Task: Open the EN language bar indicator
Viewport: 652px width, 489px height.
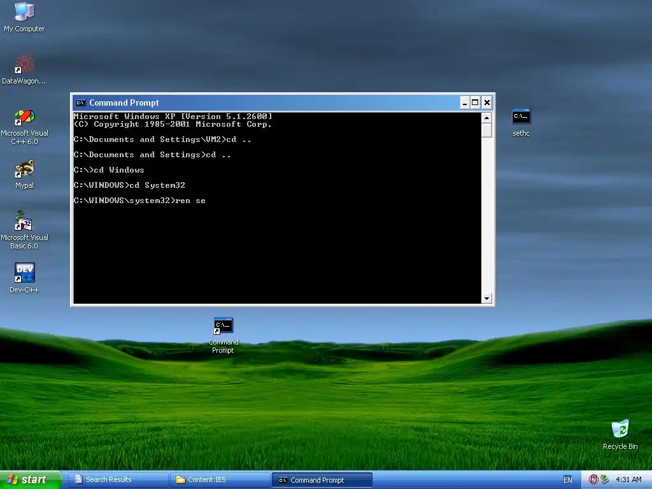Action: pyautogui.click(x=567, y=480)
